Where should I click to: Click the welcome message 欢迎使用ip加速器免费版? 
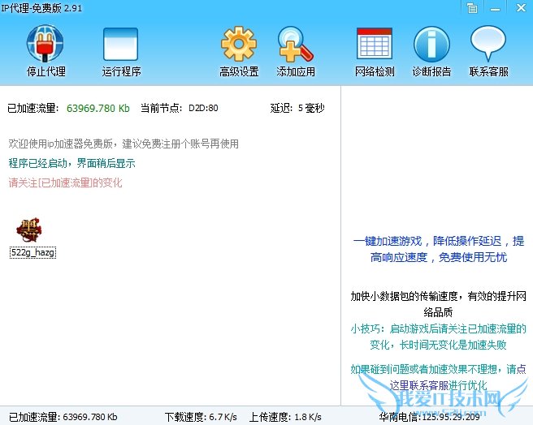(123, 144)
